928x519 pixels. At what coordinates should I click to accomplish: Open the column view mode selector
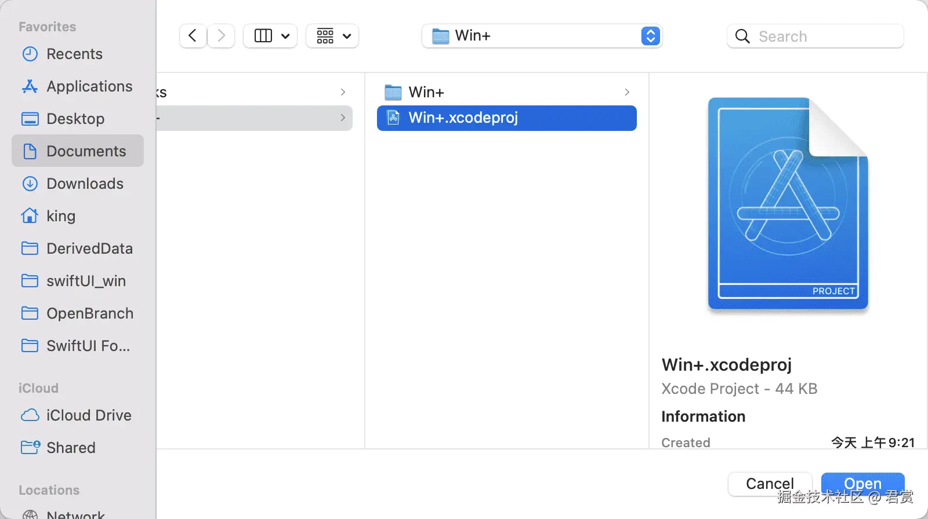point(270,36)
